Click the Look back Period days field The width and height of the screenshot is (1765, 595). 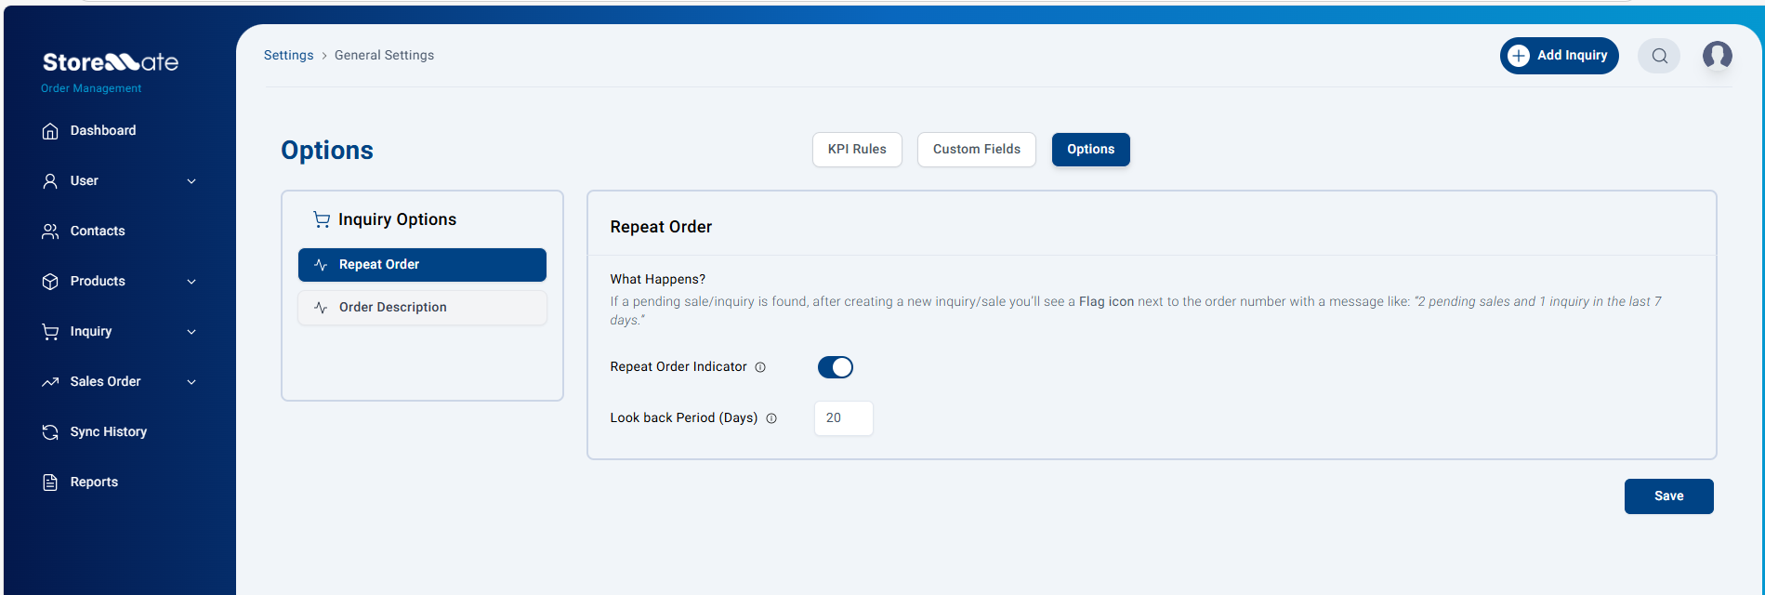pyautogui.click(x=843, y=418)
